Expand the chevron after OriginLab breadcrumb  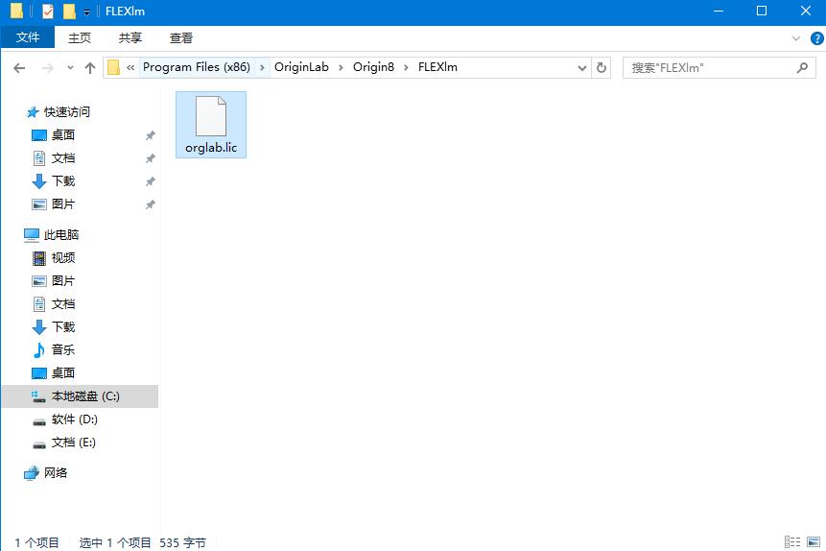click(x=341, y=67)
